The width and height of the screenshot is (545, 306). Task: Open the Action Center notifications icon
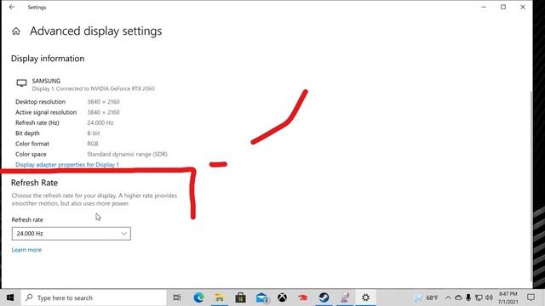click(x=531, y=297)
